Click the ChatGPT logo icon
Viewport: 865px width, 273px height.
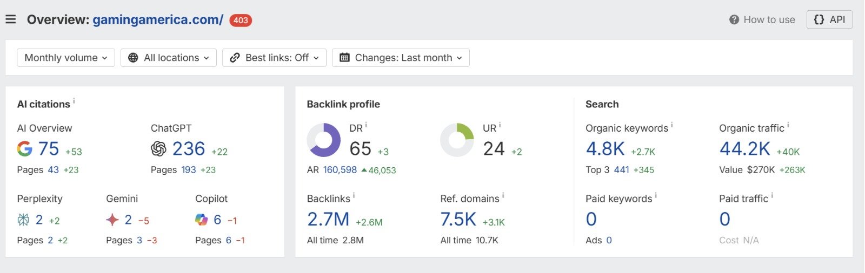[x=158, y=149]
